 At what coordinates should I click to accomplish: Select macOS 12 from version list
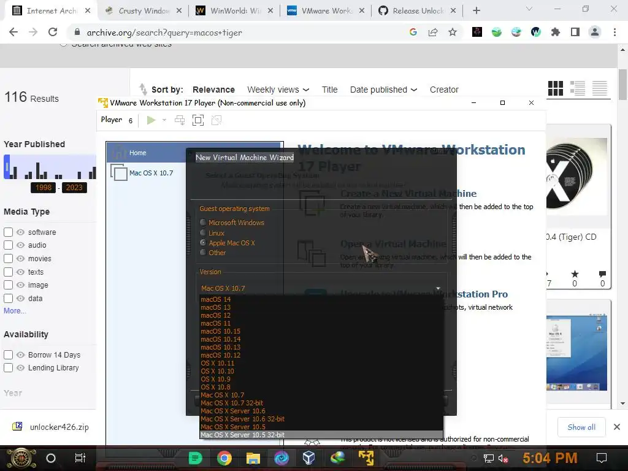(x=321, y=315)
